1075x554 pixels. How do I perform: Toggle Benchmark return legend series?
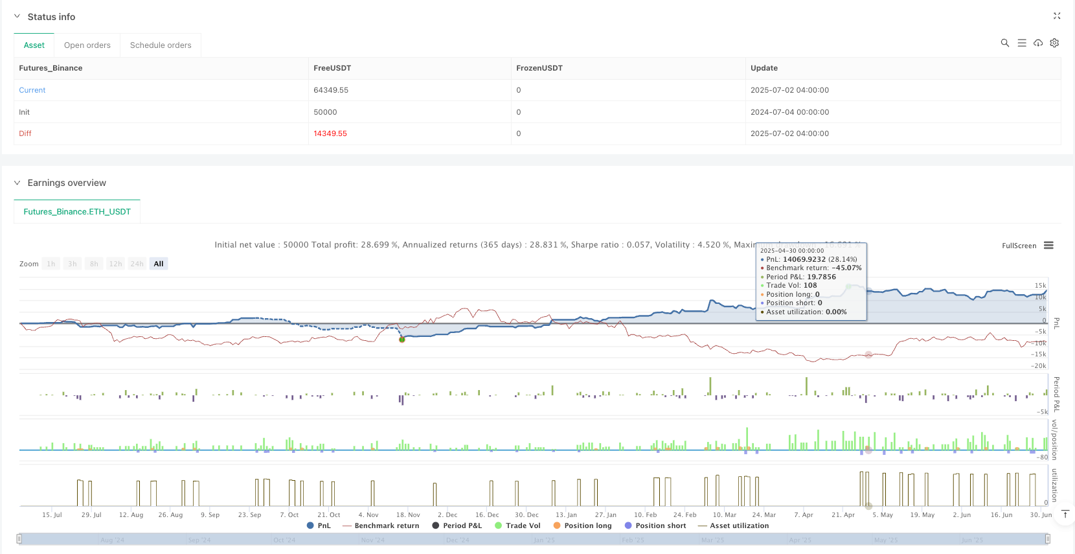pyautogui.click(x=381, y=525)
